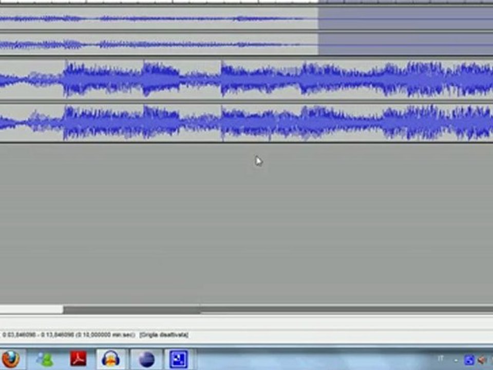Click the IT language indicator

(x=441, y=359)
